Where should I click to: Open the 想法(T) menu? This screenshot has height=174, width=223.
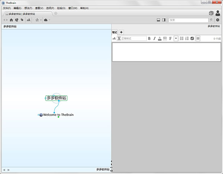click(x=28, y=8)
